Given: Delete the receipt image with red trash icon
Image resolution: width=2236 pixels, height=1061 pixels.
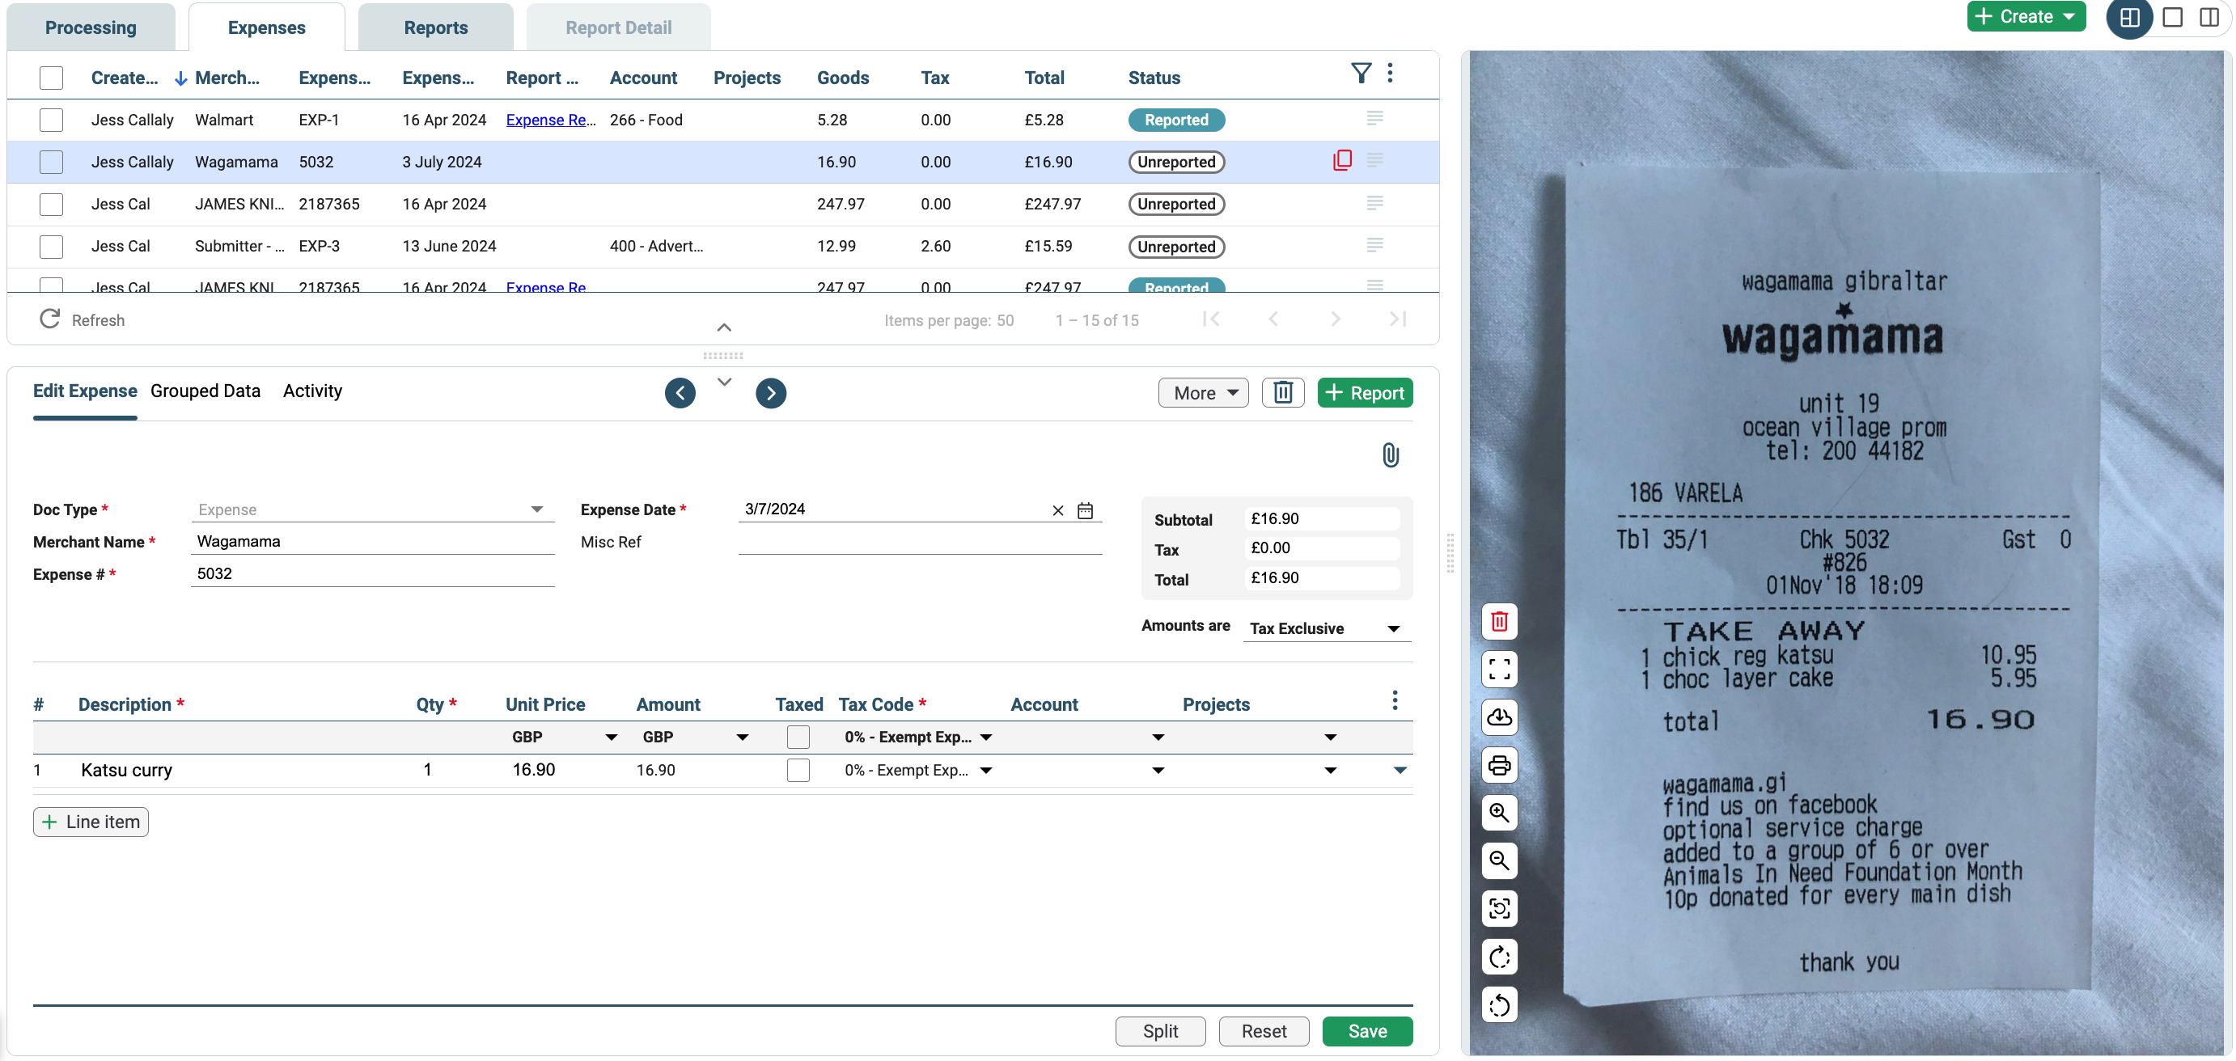Looking at the screenshot, I should click(1499, 622).
